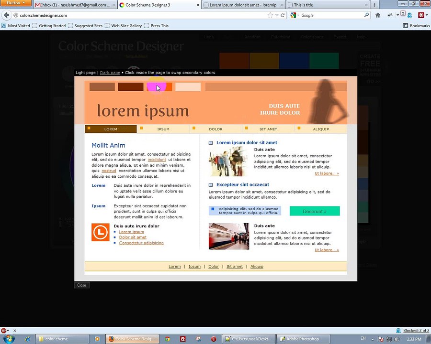Click the volume icon in the system tray

coord(397,339)
